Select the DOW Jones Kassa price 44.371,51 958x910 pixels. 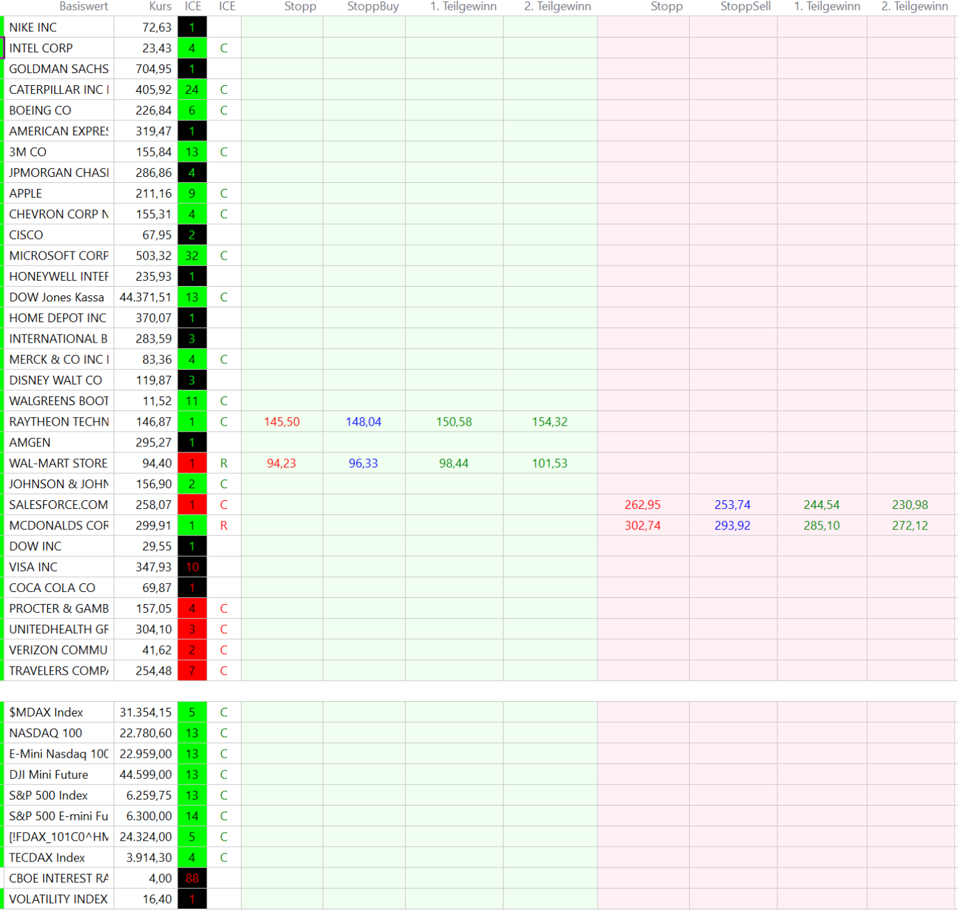pyautogui.click(x=146, y=297)
